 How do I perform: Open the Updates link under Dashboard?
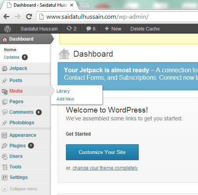(x=12, y=57)
